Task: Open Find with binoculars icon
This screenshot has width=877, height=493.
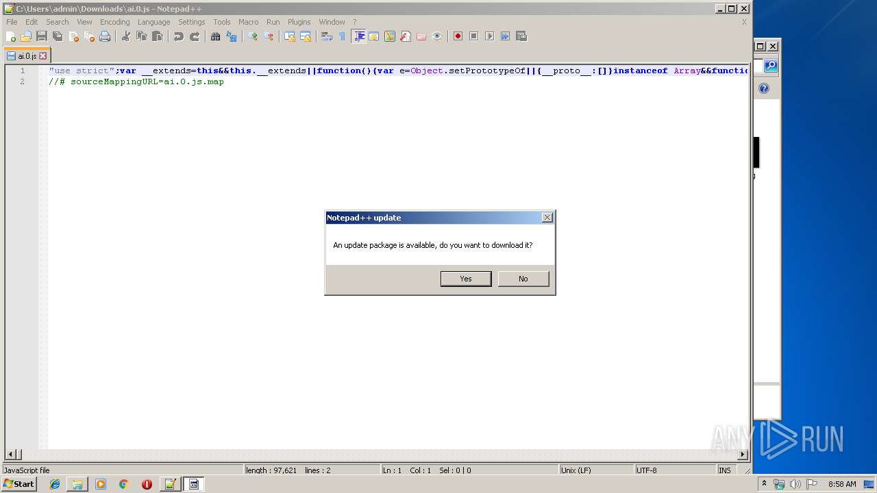Action: 216,36
